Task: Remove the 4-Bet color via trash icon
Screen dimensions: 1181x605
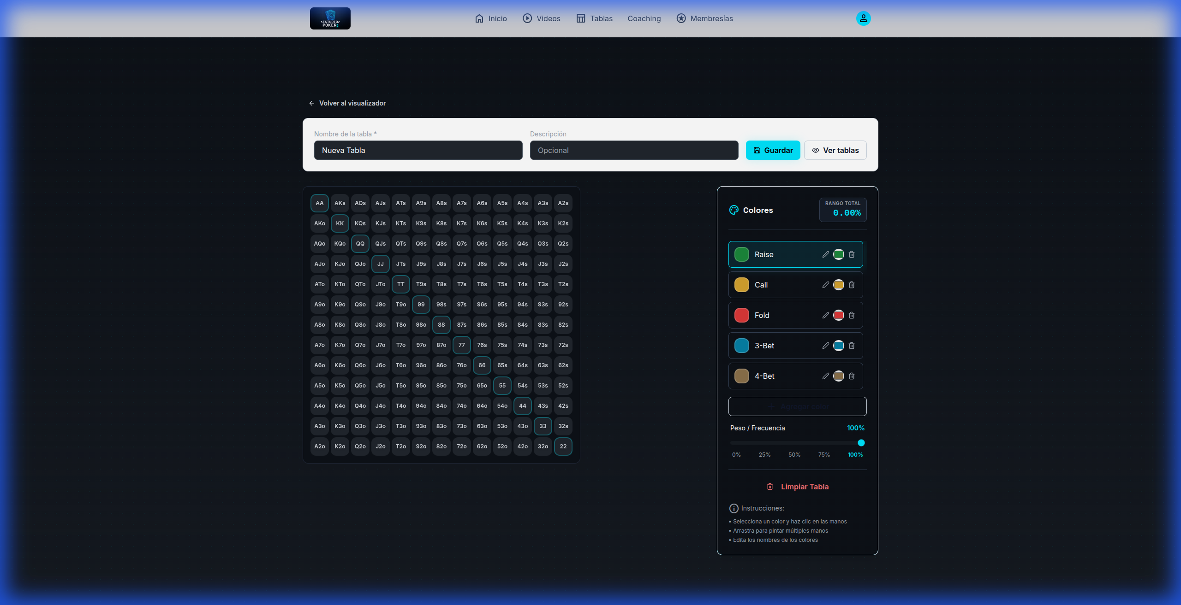Action: pos(852,376)
